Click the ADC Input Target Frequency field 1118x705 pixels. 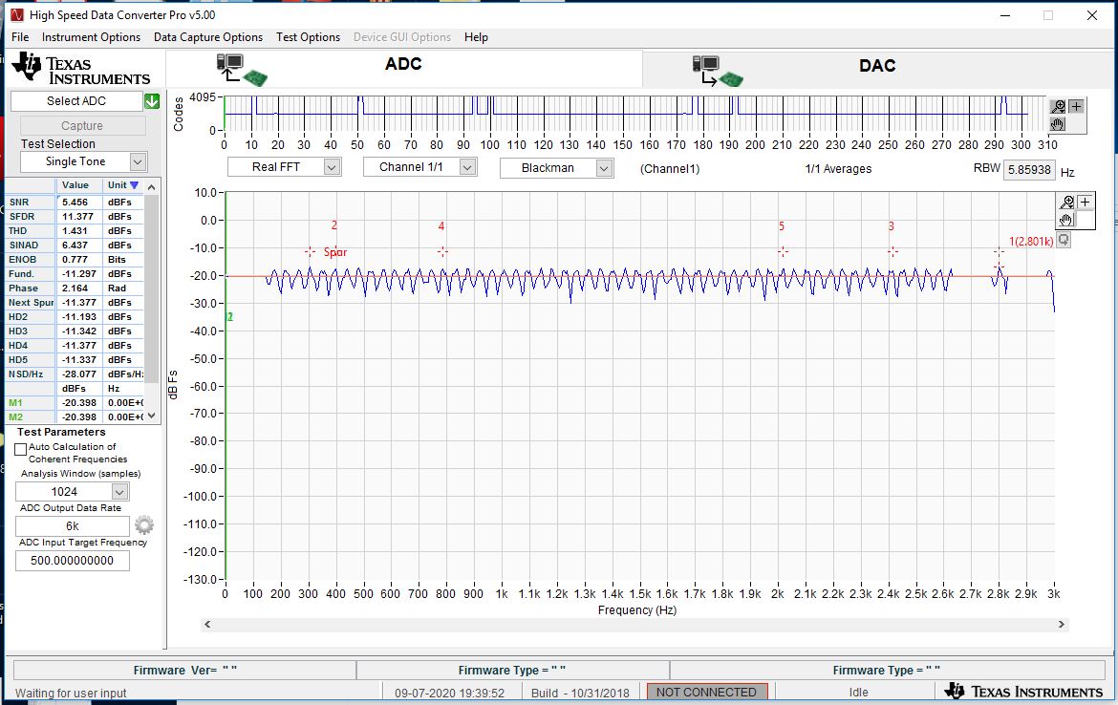pyautogui.click(x=73, y=561)
